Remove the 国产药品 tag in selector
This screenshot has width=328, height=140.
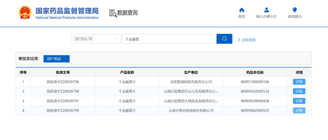click(90, 38)
